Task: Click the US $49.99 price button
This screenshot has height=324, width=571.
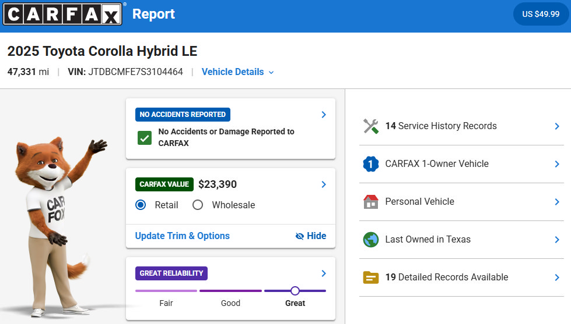Action: pos(541,14)
